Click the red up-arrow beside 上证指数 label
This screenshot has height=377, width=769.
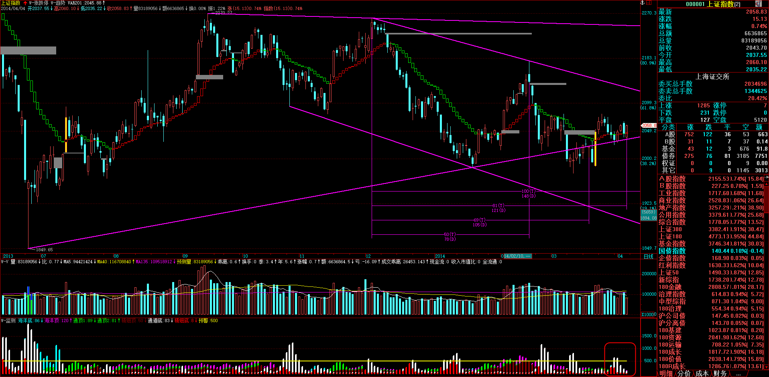click(25, 3)
